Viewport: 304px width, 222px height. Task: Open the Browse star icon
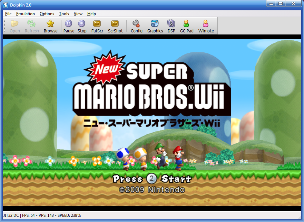coord(50,26)
